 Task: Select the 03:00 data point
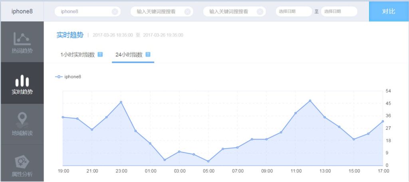[179, 152]
